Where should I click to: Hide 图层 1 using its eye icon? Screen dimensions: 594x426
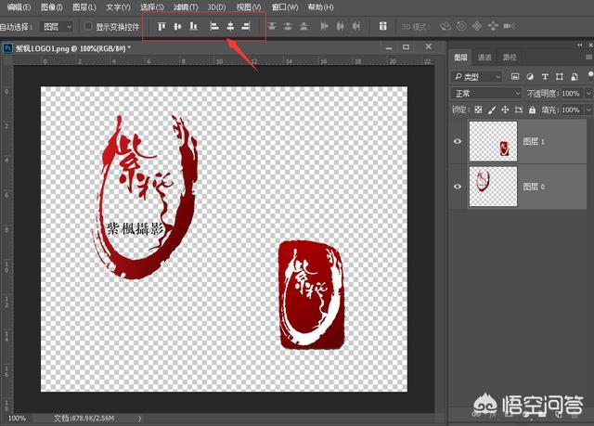[456, 142]
